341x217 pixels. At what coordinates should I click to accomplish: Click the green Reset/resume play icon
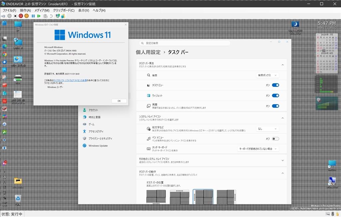(x=39, y=16)
